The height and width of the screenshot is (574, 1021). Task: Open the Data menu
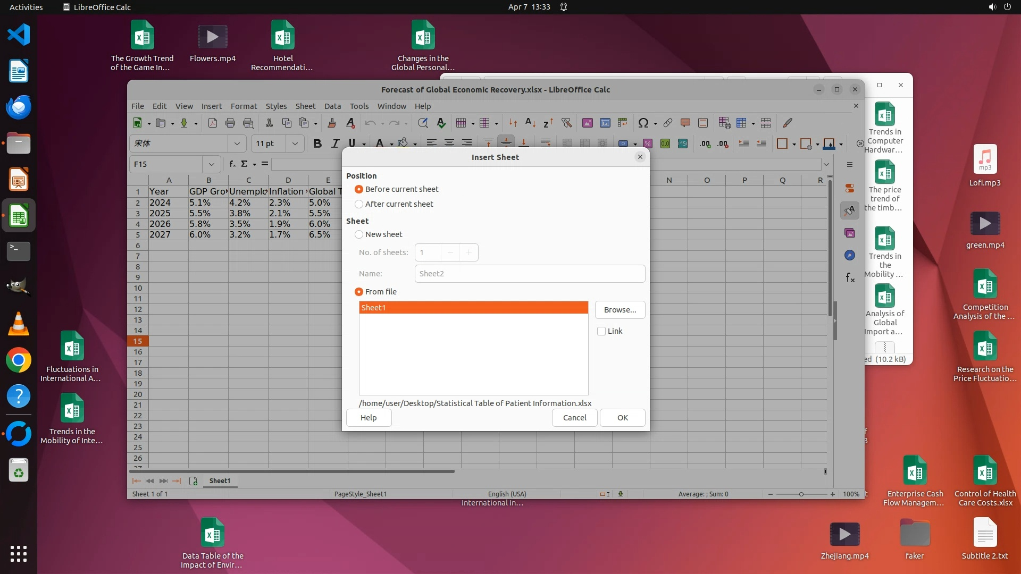click(x=332, y=106)
